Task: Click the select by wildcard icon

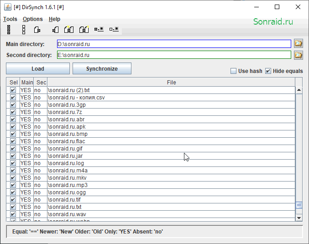Action: pyautogui.click(x=99, y=29)
